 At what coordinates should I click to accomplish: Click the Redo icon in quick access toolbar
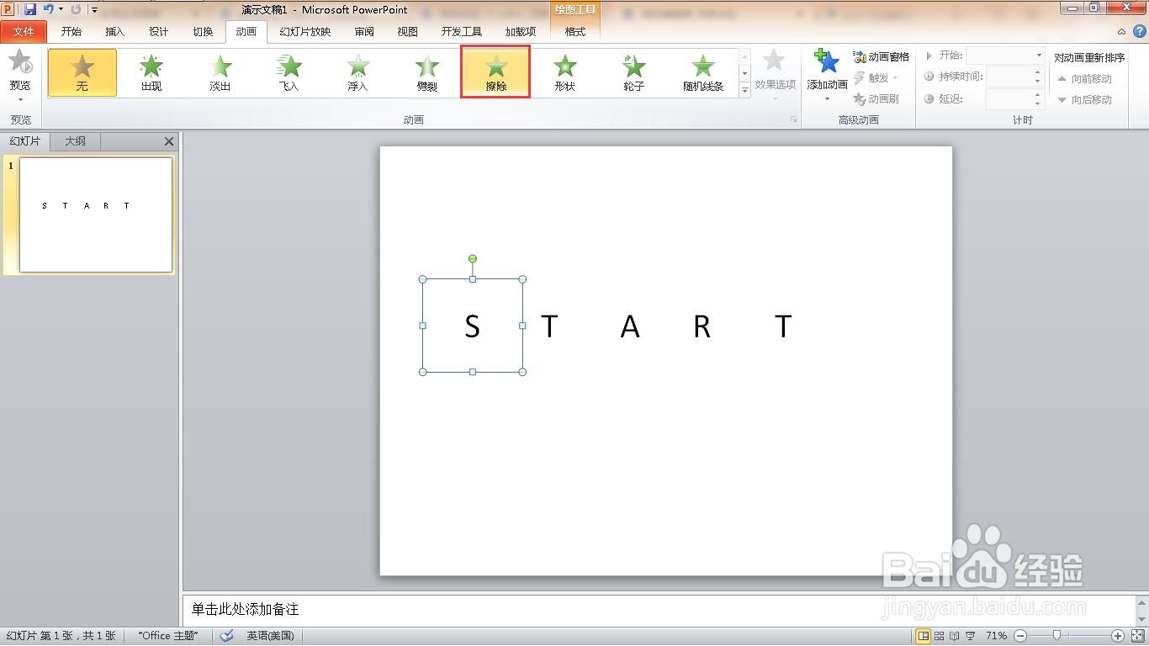click(76, 9)
